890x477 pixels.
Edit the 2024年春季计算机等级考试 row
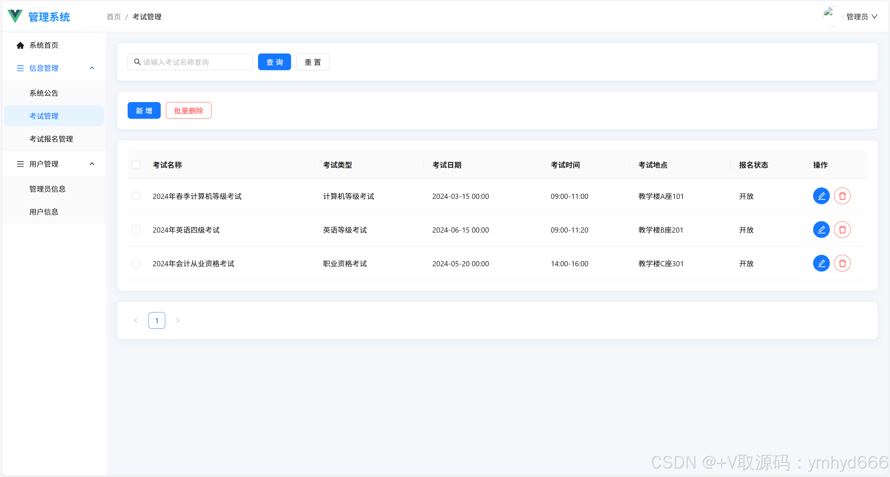[821, 196]
